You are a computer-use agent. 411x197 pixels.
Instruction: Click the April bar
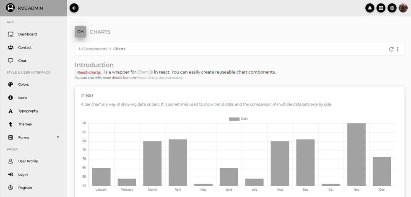tap(178, 163)
